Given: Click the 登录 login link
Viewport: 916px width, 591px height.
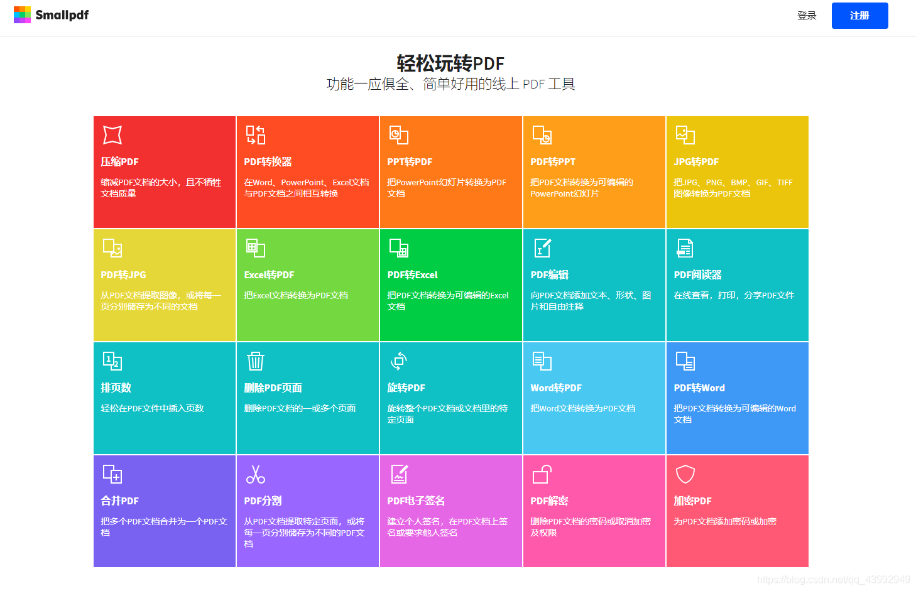Looking at the screenshot, I should [x=807, y=16].
